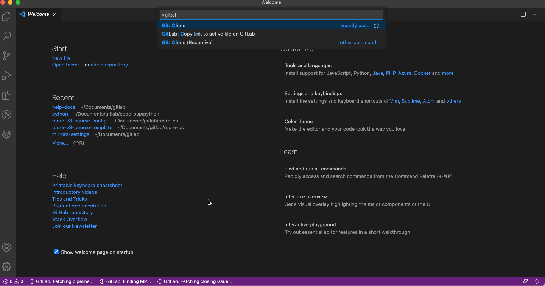The image size is (545, 286).
Task: Open the Run and Debug view
Action: (x=6, y=76)
